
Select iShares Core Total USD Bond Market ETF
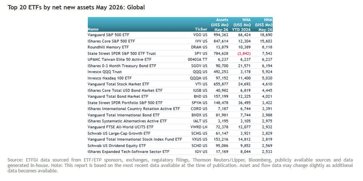(125, 90)
